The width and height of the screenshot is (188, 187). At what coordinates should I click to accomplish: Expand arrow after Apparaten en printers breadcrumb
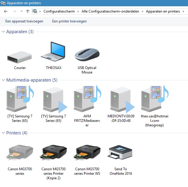pos(183,11)
